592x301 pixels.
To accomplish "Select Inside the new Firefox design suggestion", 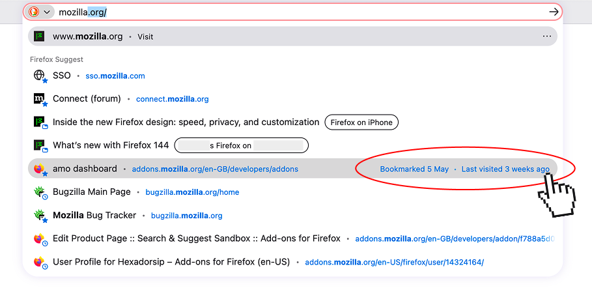I will tap(186, 122).
